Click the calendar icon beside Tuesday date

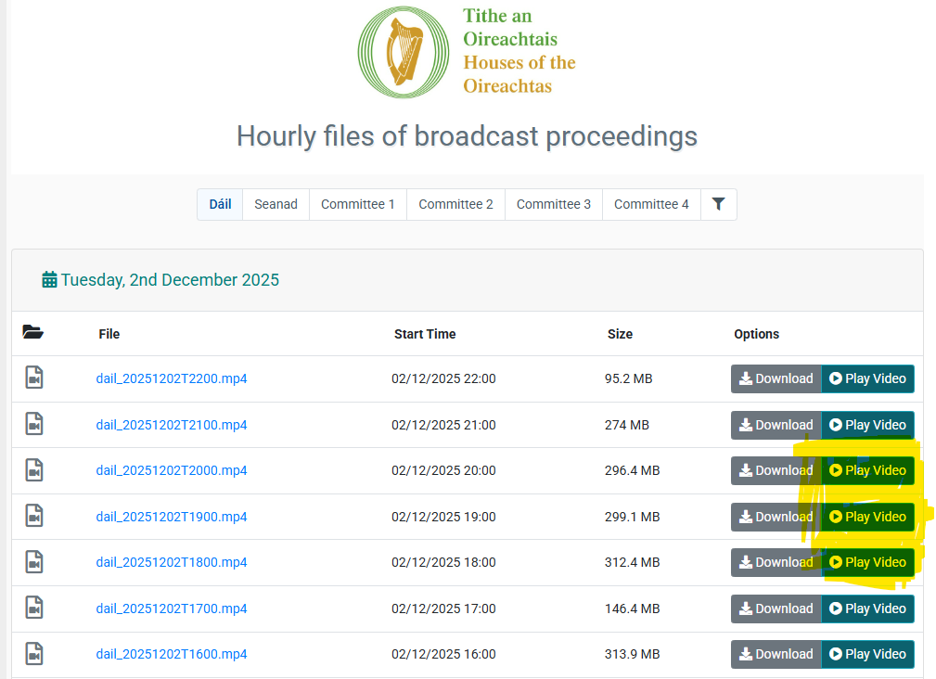tap(50, 280)
